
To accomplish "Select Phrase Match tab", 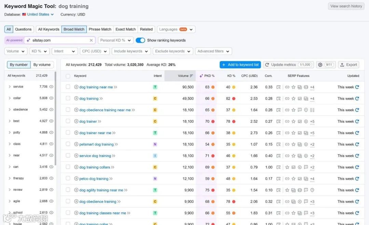I will click(100, 29).
